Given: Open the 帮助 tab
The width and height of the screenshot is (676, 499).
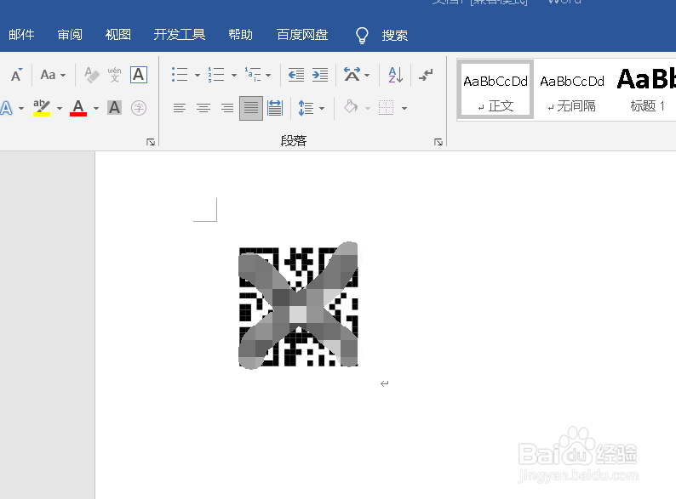Looking at the screenshot, I should (x=241, y=35).
